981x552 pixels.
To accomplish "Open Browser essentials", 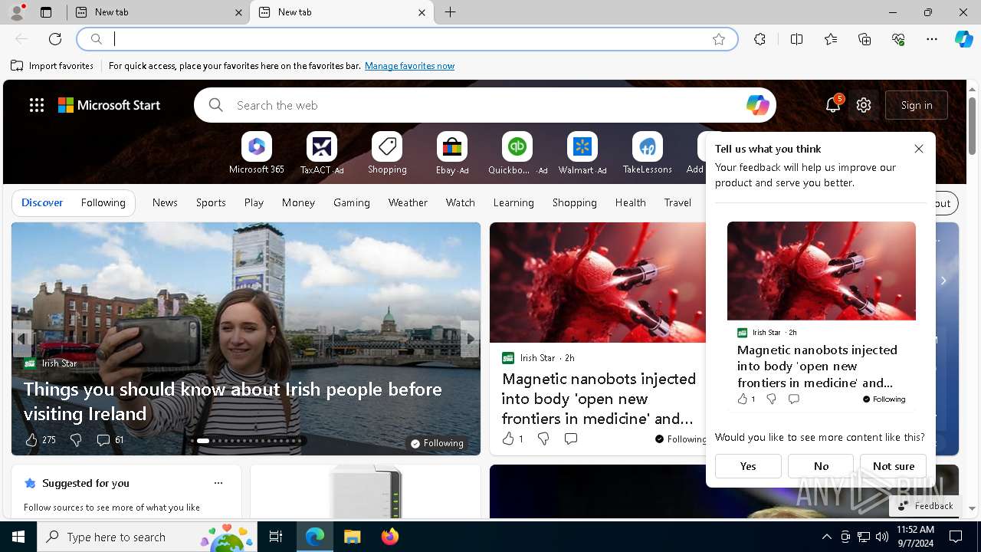I will (898, 39).
